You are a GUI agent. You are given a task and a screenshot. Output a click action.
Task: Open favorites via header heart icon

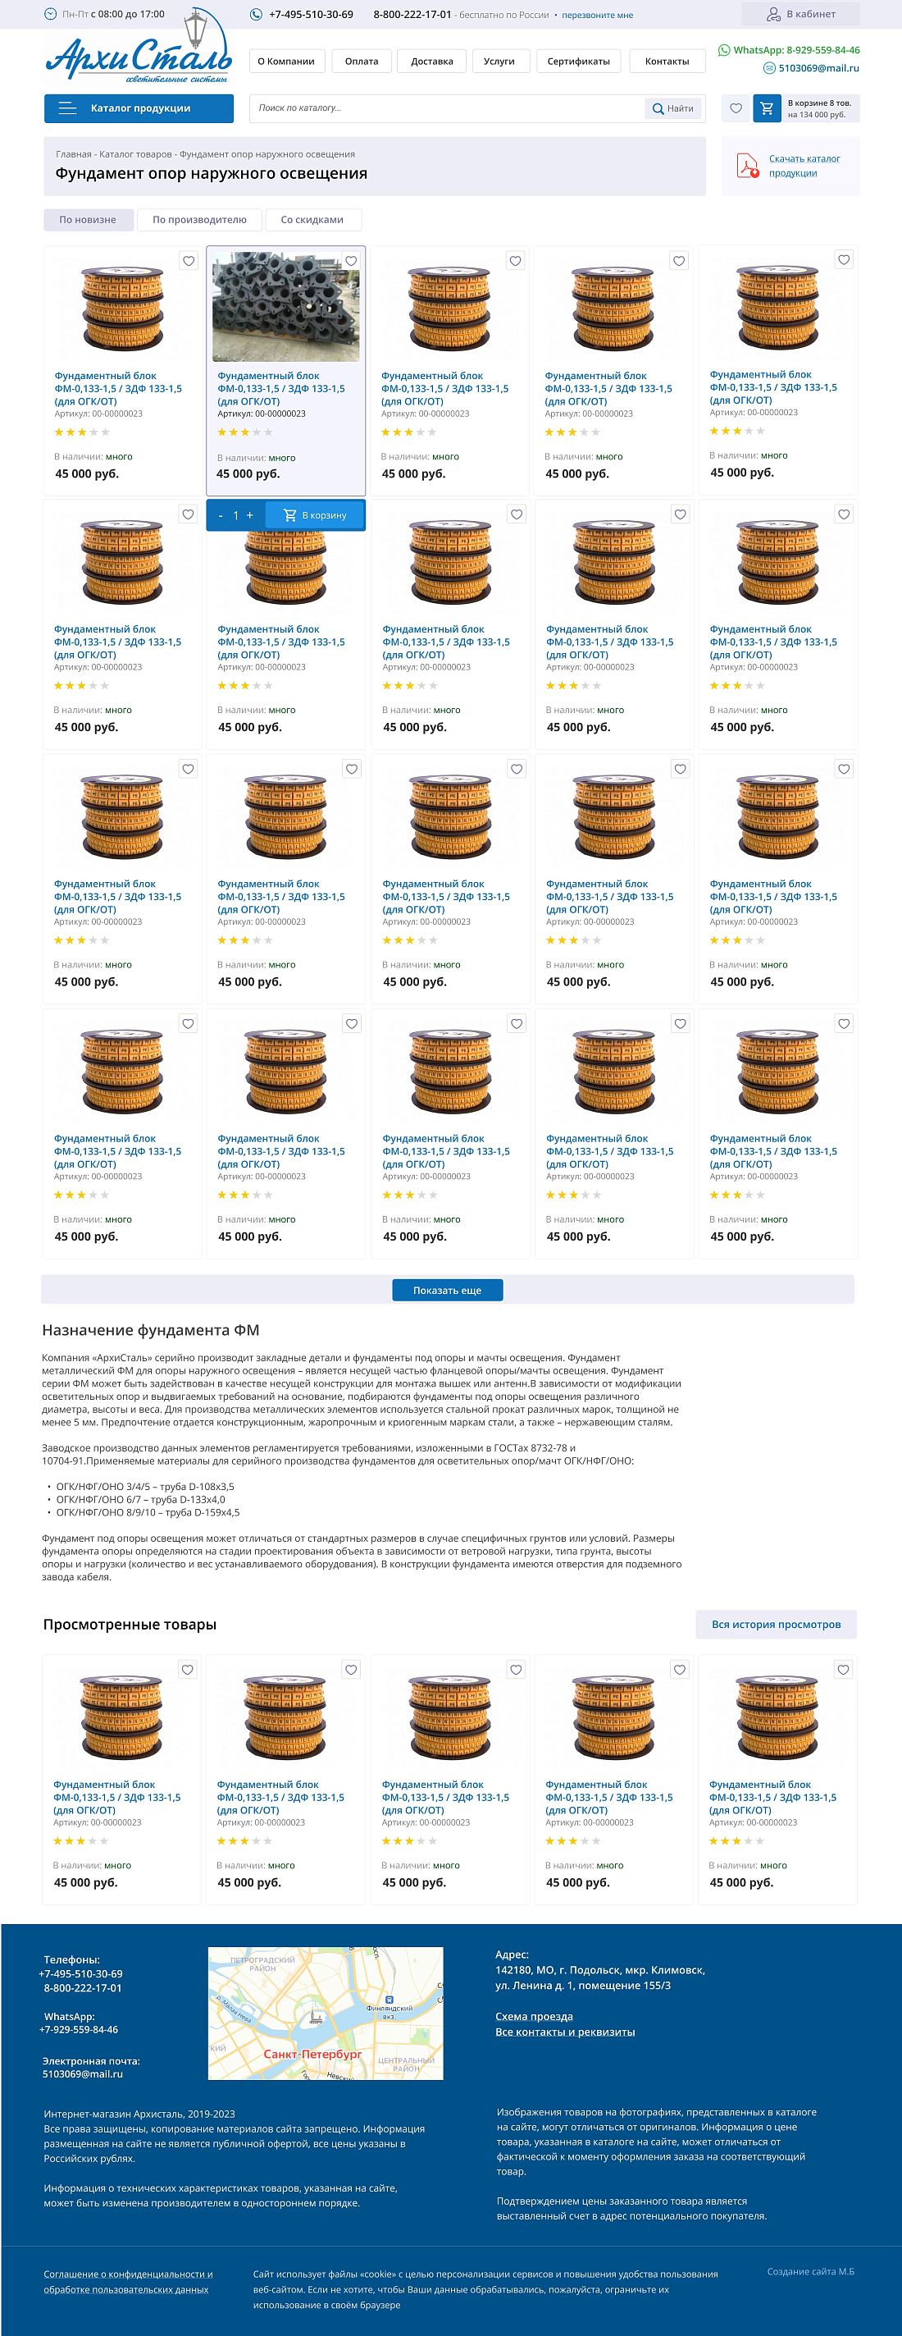tap(736, 109)
